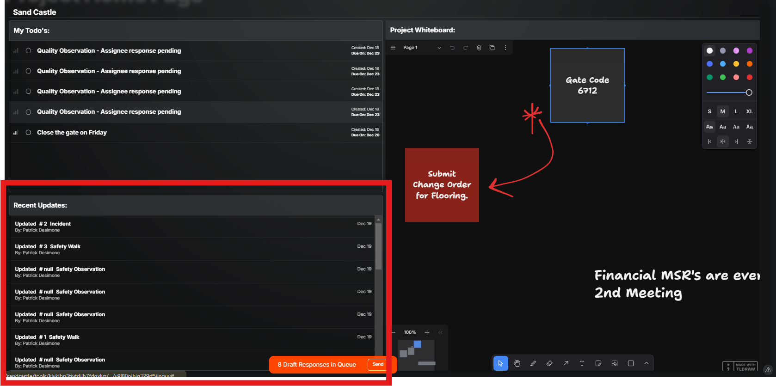This screenshot has height=386, width=776.
Task: Open the three-dot more options menu
Action: (505, 48)
